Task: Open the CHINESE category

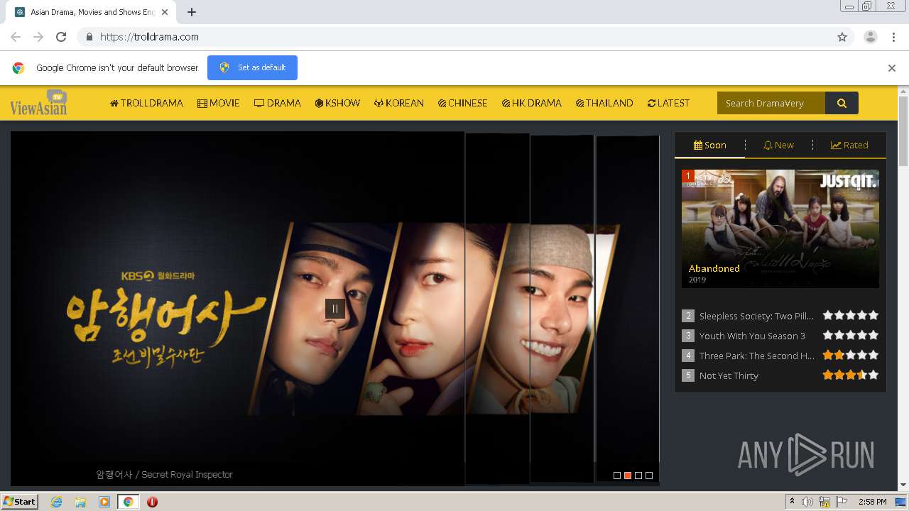Action: [x=463, y=103]
